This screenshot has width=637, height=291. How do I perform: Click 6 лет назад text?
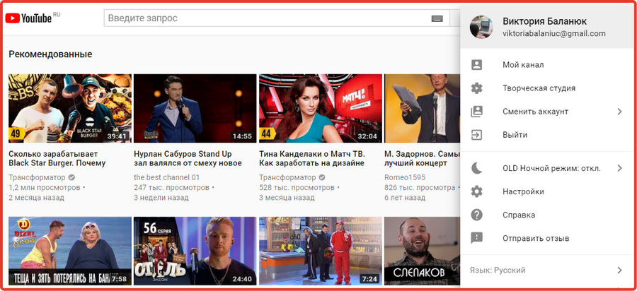click(x=405, y=198)
